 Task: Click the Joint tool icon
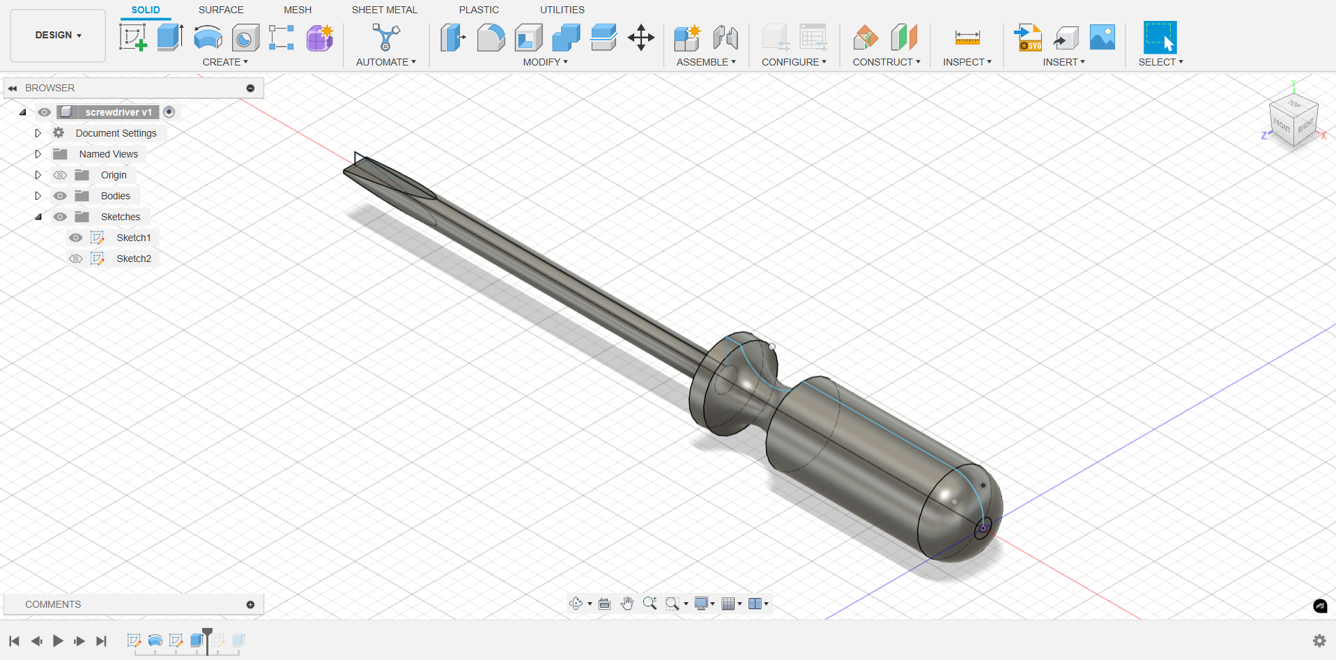[x=725, y=38]
